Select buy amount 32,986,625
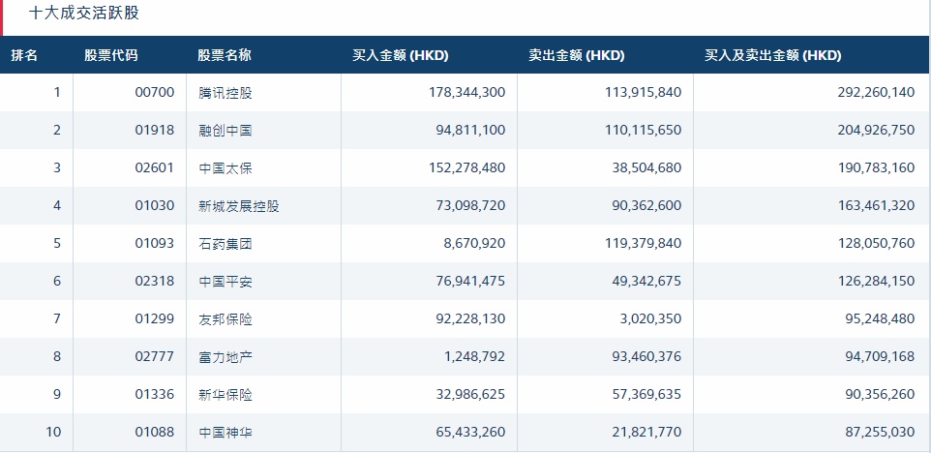 click(471, 394)
